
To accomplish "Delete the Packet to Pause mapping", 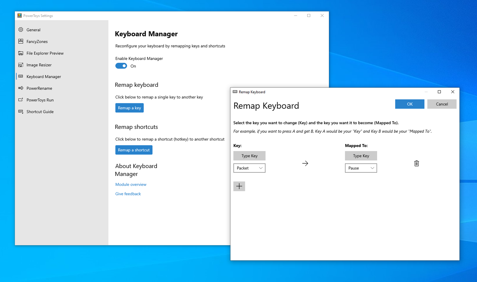I will (416, 163).
